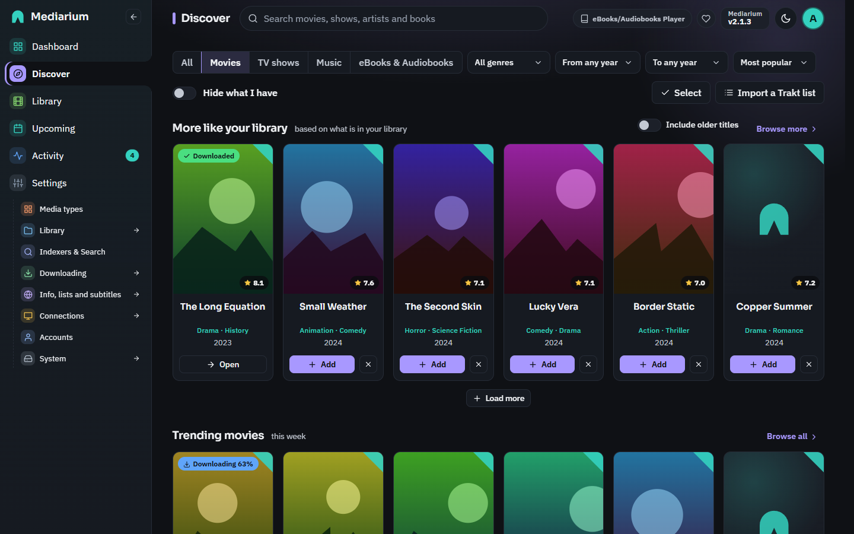Enable the Include older titles switch
The image size is (854, 534).
click(x=649, y=125)
